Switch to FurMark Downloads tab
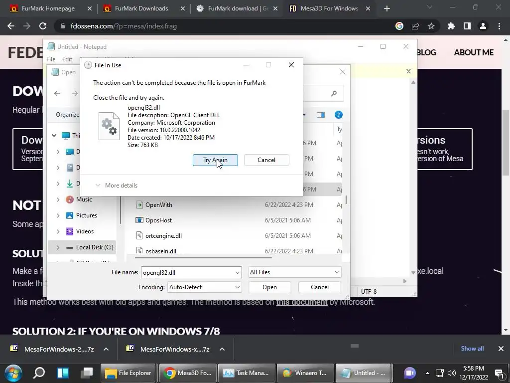Viewport: 510px width, 383px height. (x=141, y=8)
